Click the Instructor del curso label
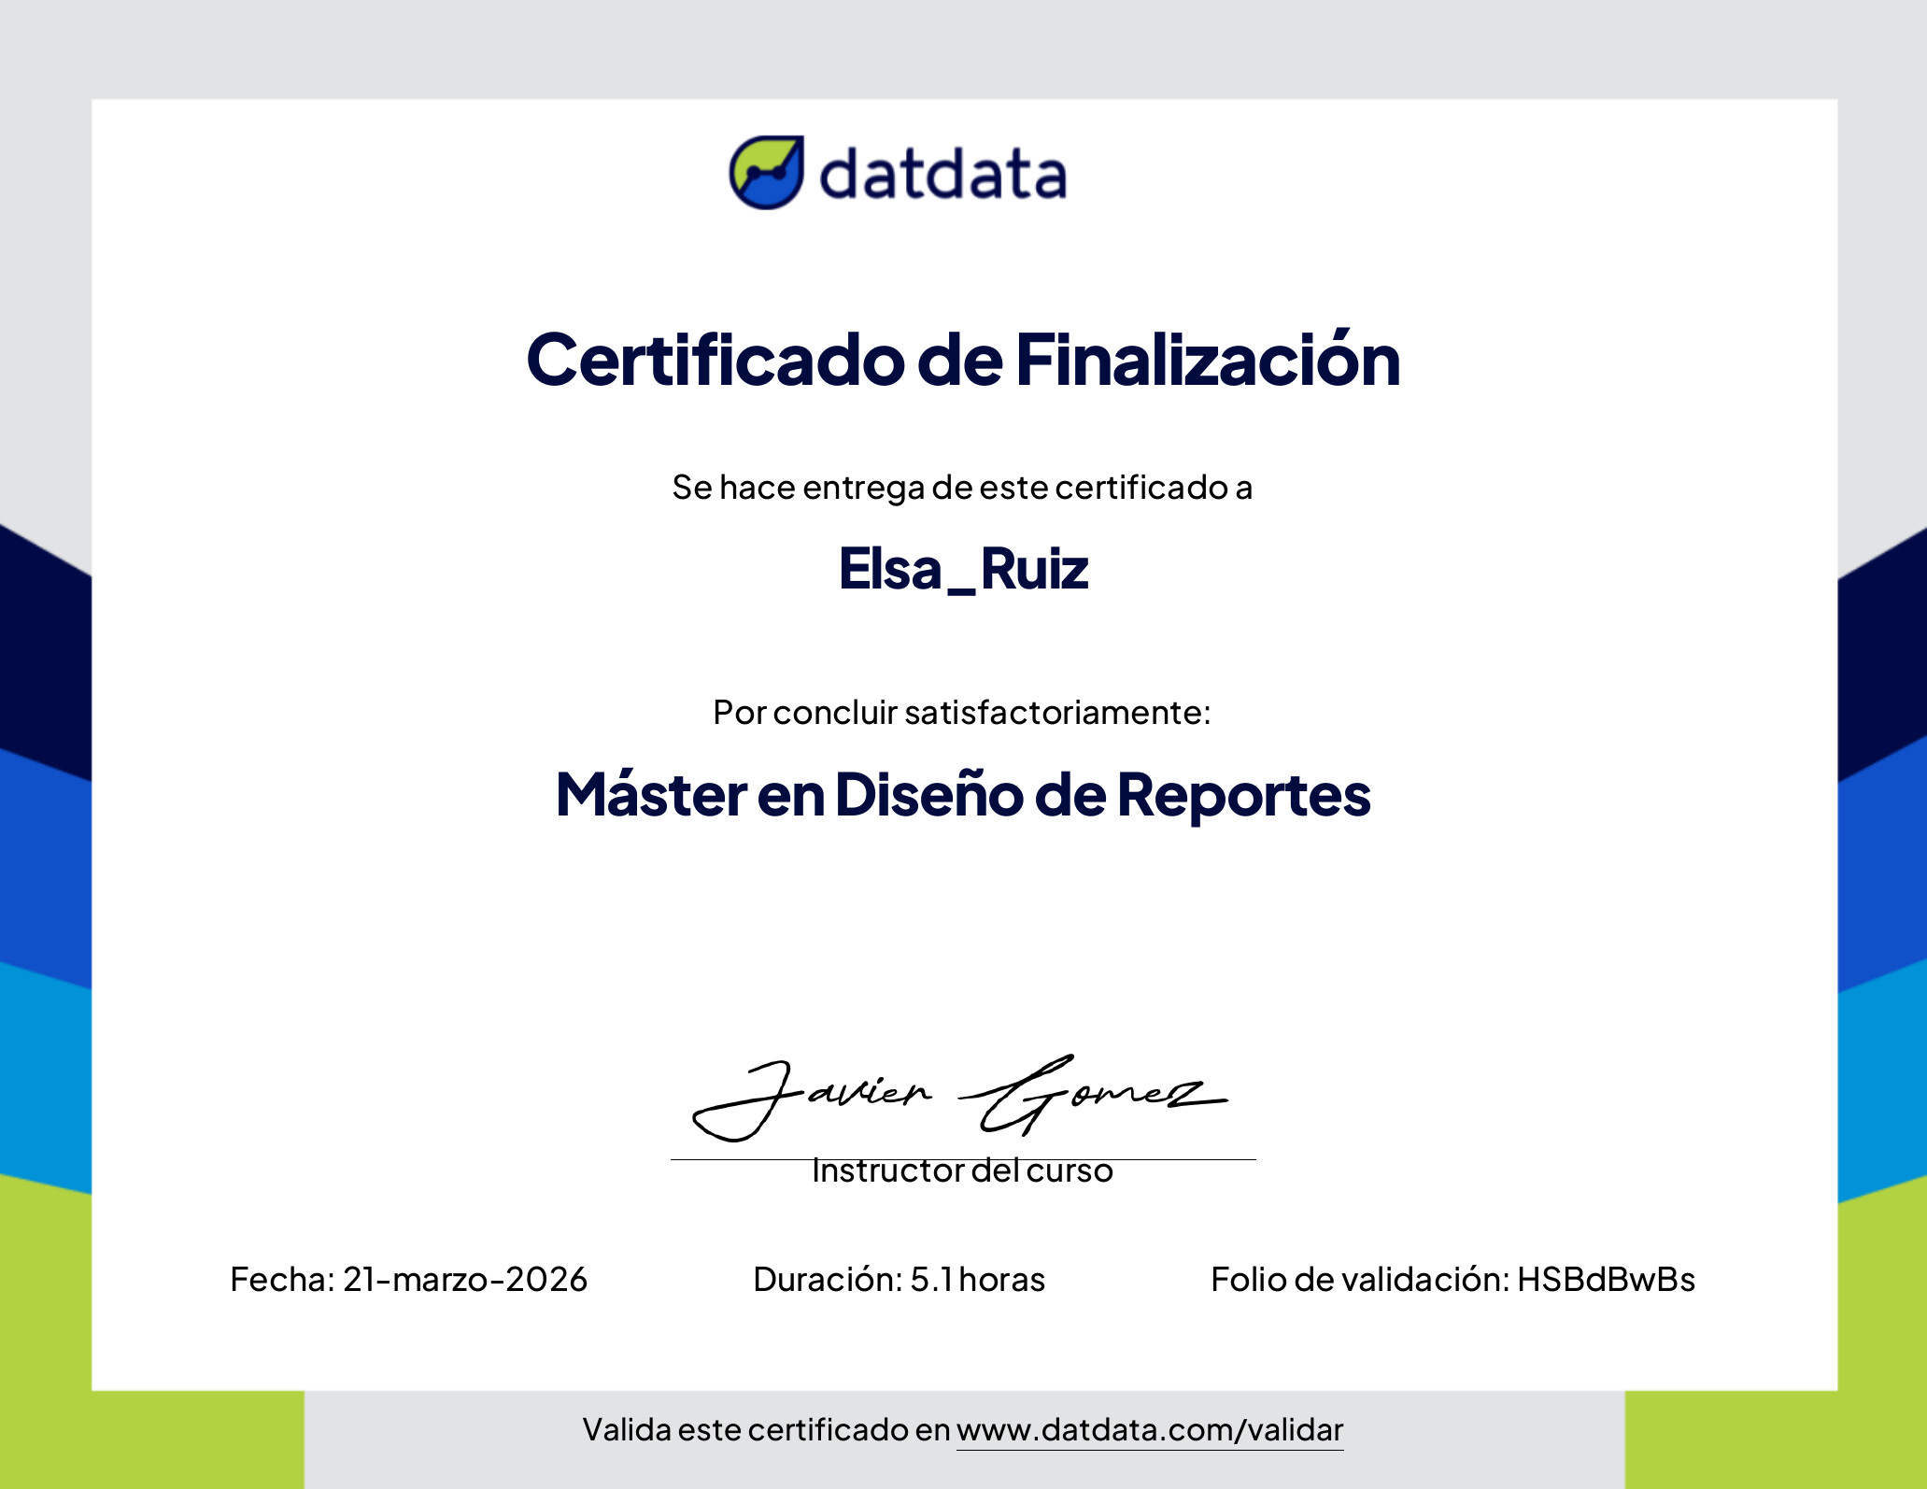Screen dimensions: 1927x1489 coord(962,1171)
